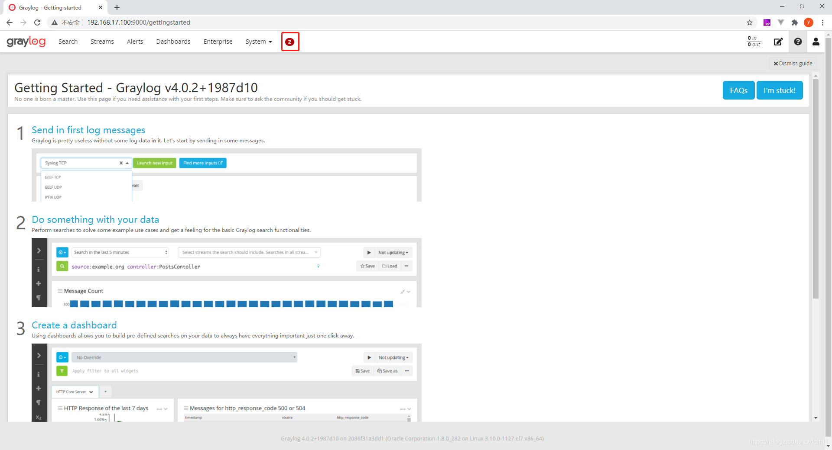
Task: Click the bookmark star in address bar
Action: (x=750, y=22)
